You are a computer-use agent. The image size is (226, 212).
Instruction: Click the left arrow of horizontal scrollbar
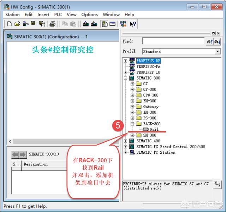click(10, 141)
